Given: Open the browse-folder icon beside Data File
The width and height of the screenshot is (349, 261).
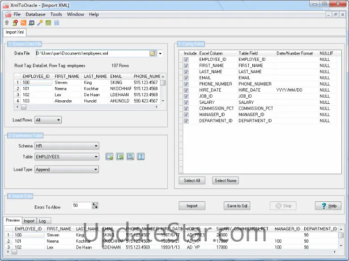Looking at the screenshot, I should [153, 53].
